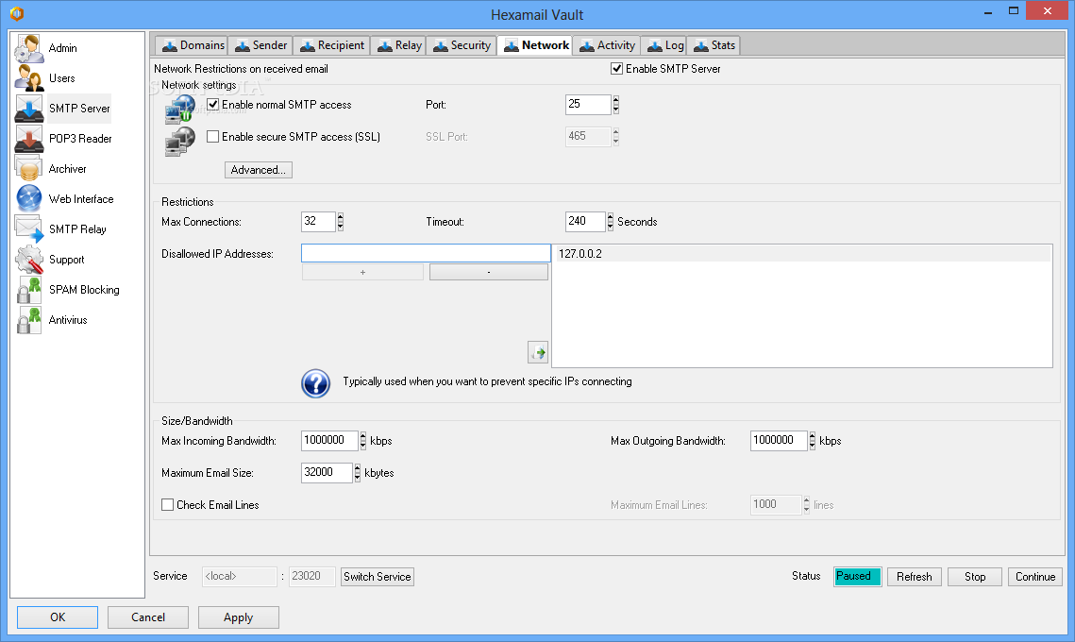Switch to the Domains tab
Image resolution: width=1075 pixels, height=642 pixels.
click(192, 45)
